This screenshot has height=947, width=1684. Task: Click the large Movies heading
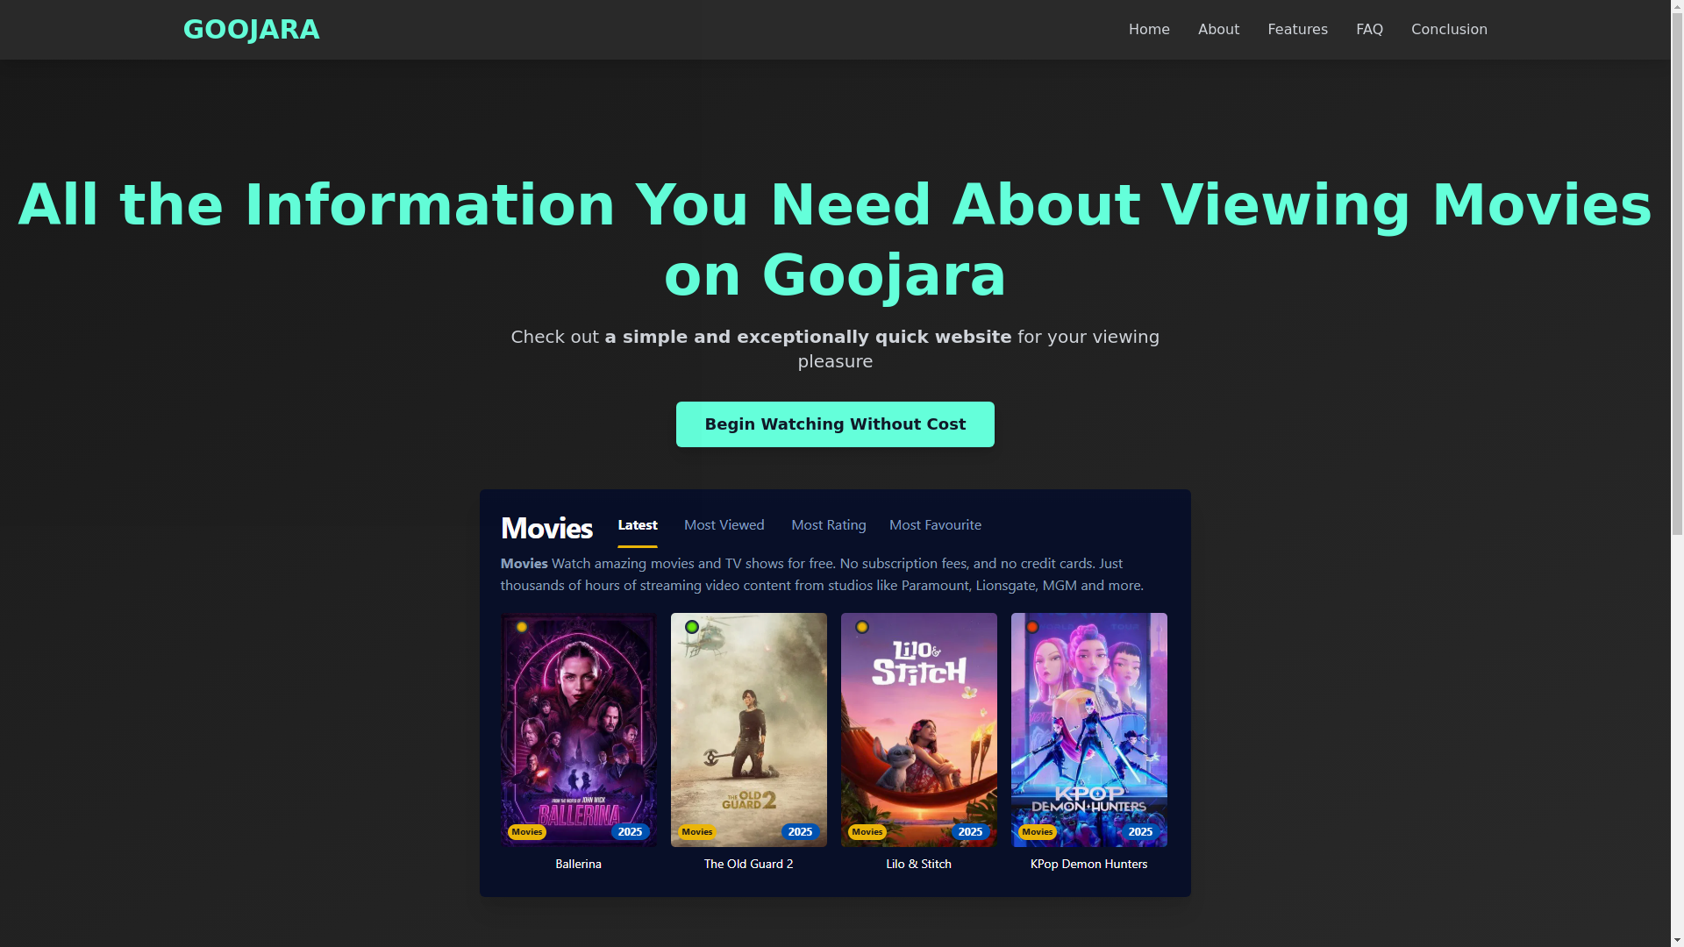pos(546,528)
